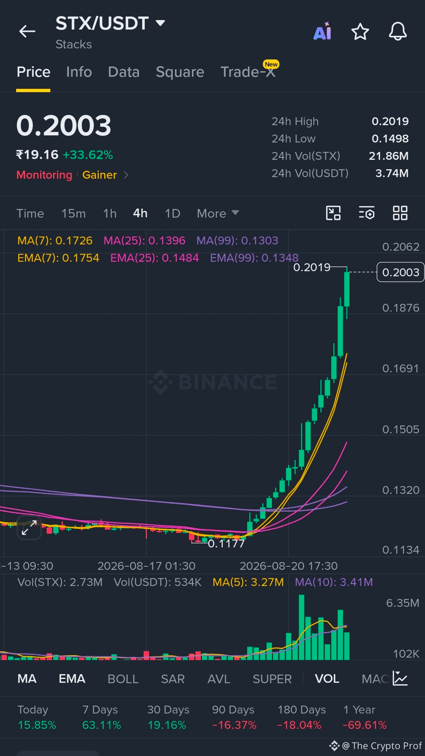Image resolution: width=425 pixels, height=756 pixels.
Task: Tap the large 0.2003 last price
Action: pos(64,126)
